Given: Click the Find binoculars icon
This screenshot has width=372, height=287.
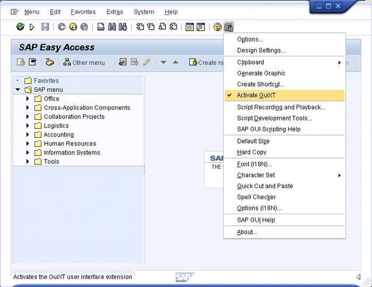Looking at the screenshot, I should (112, 27).
